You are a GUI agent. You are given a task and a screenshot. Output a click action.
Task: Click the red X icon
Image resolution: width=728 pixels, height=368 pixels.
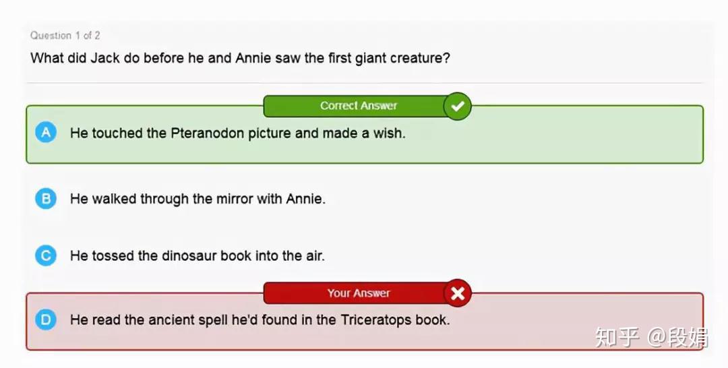click(458, 293)
